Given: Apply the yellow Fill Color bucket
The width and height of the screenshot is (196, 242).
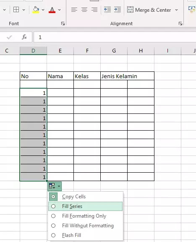Looking at the screenshot, I should coord(36,10).
